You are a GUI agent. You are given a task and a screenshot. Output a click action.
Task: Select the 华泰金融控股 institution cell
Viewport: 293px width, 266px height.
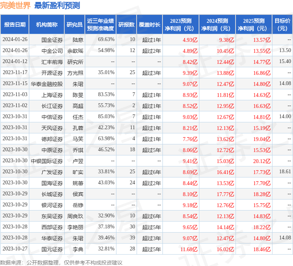tap(47, 84)
